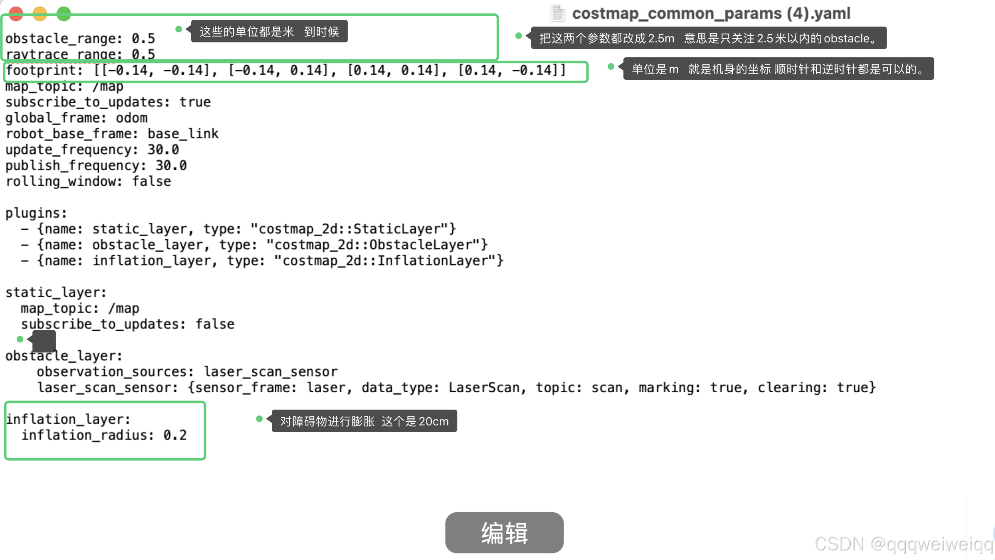
Task: Click the obstacle_range: 0.5 line
Action: pyautogui.click(x=80, y=39)
